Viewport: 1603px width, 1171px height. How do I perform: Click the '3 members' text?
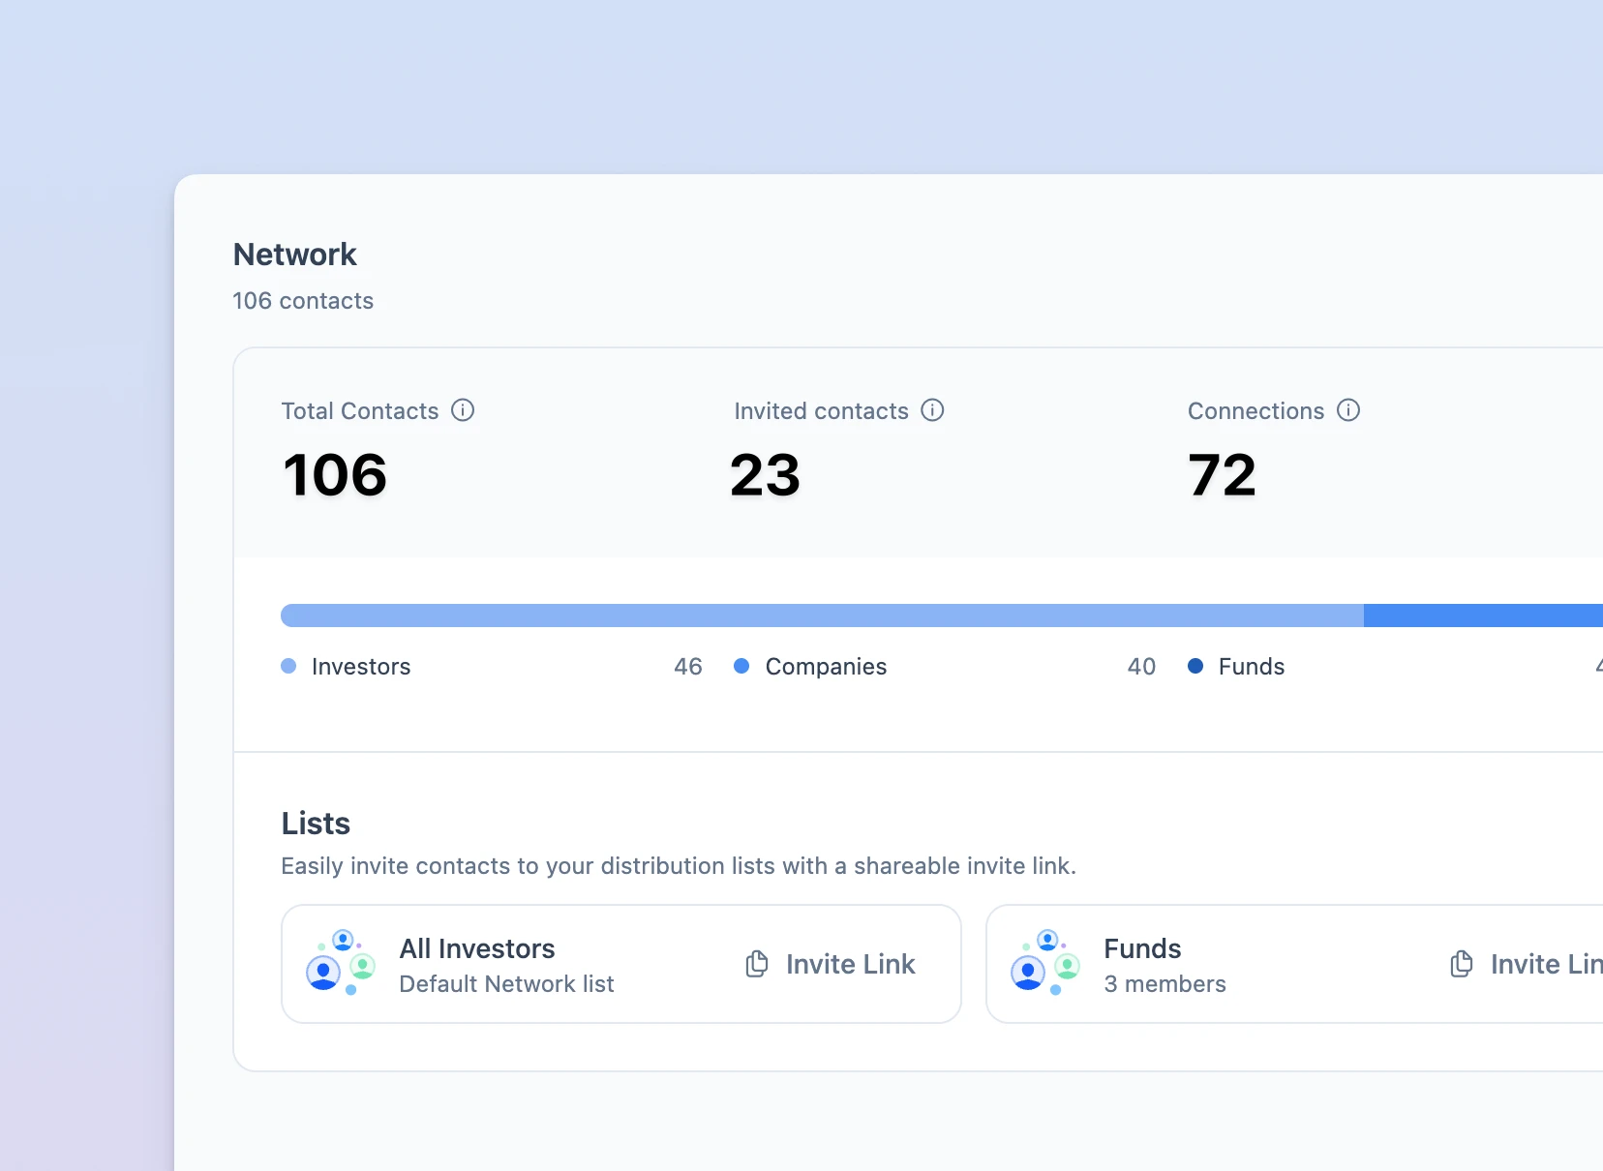(1164, 984)
